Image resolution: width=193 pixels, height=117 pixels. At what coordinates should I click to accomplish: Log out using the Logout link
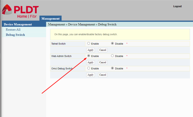coord(177,6)
